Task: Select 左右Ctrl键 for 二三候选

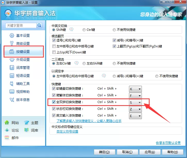Action: tap(54, 63)
